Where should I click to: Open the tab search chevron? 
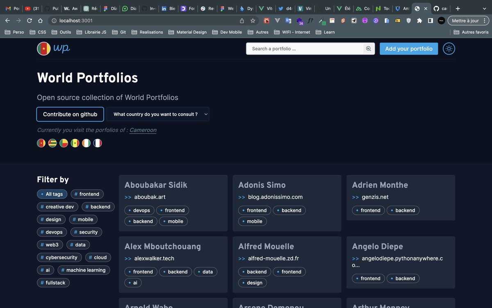[484, 8]
